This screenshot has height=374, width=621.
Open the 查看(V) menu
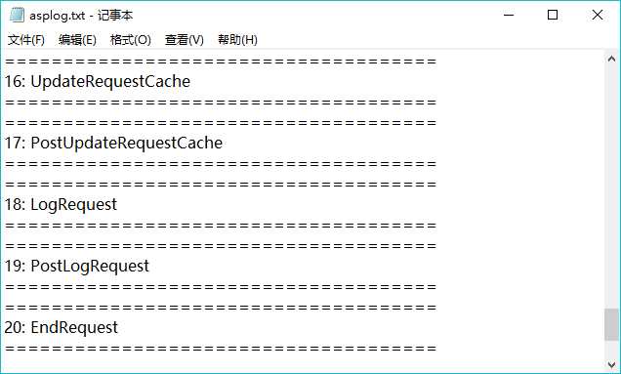(185, 40)
